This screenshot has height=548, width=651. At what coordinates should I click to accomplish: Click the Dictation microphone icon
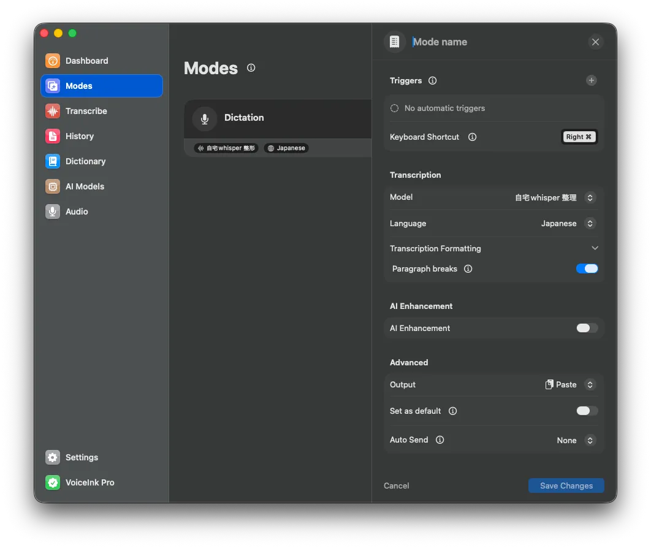coord(205,119)
